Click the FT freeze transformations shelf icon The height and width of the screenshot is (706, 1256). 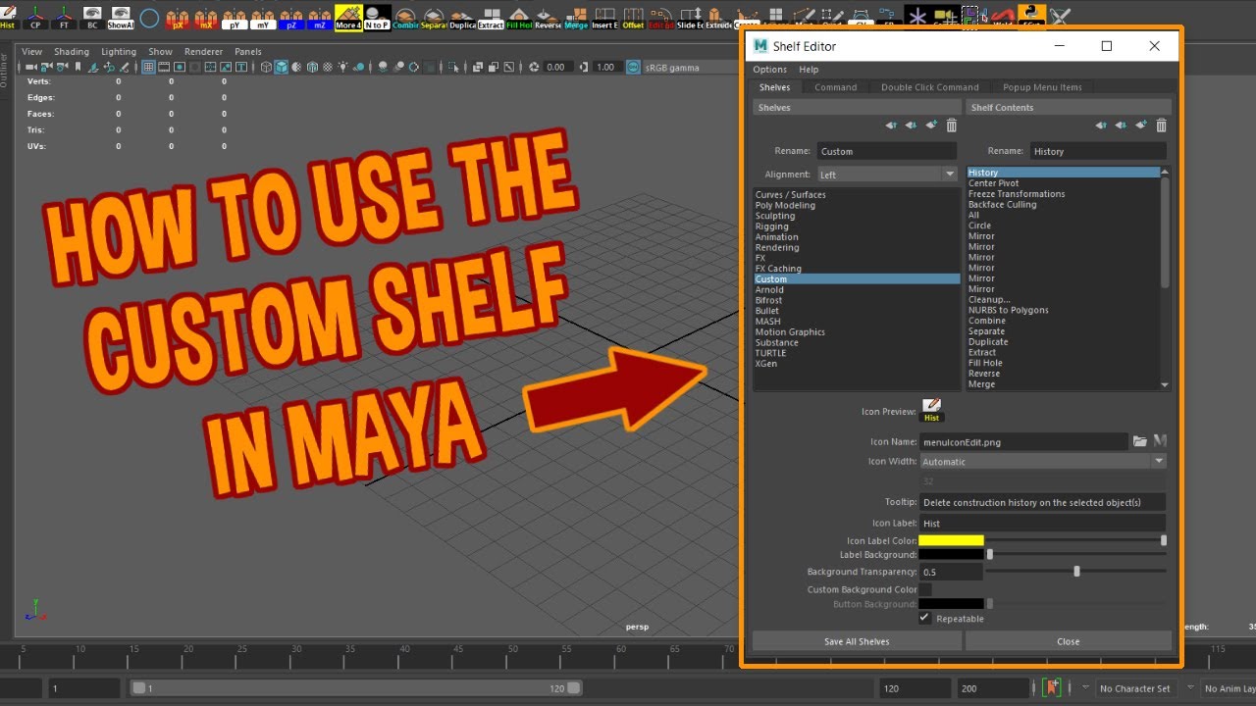64,16
